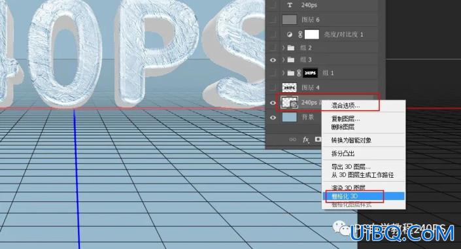Click the link layers icon
This screenshot has height=249, width=461.
[x=292, y=139]
